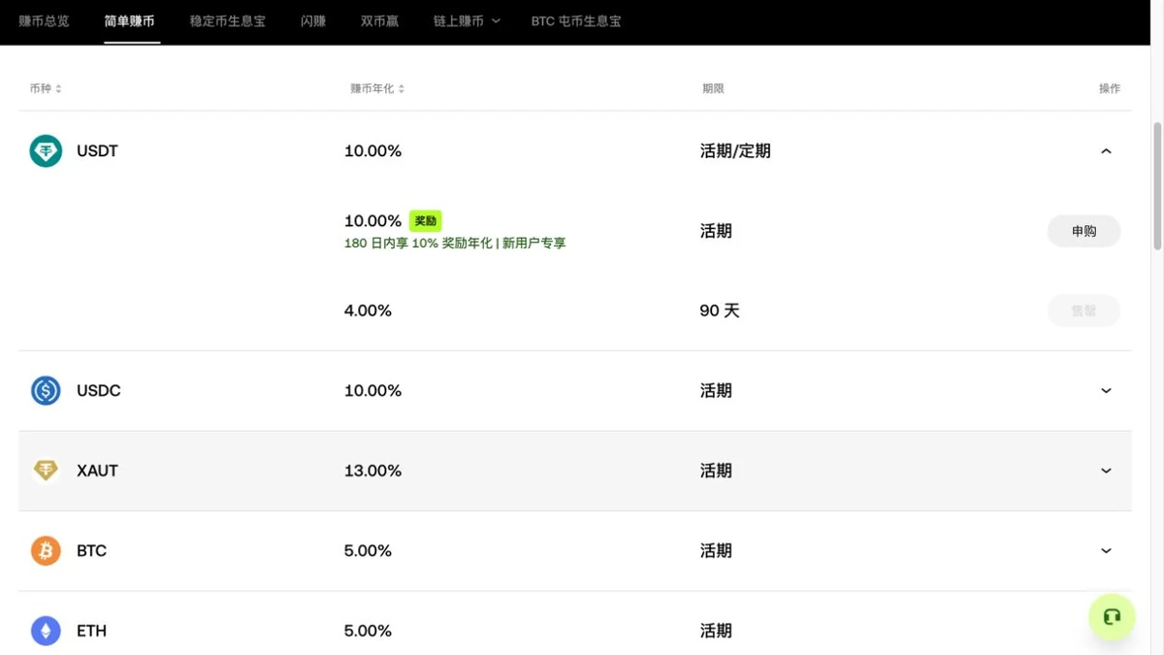Click the USDC coin icon
Image resolution: width=1164 pixels, height=655 pixels.
(x=46, y=391)
